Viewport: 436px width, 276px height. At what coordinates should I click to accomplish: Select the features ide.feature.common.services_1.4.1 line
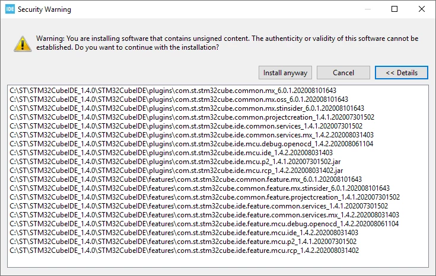point(199,206)
